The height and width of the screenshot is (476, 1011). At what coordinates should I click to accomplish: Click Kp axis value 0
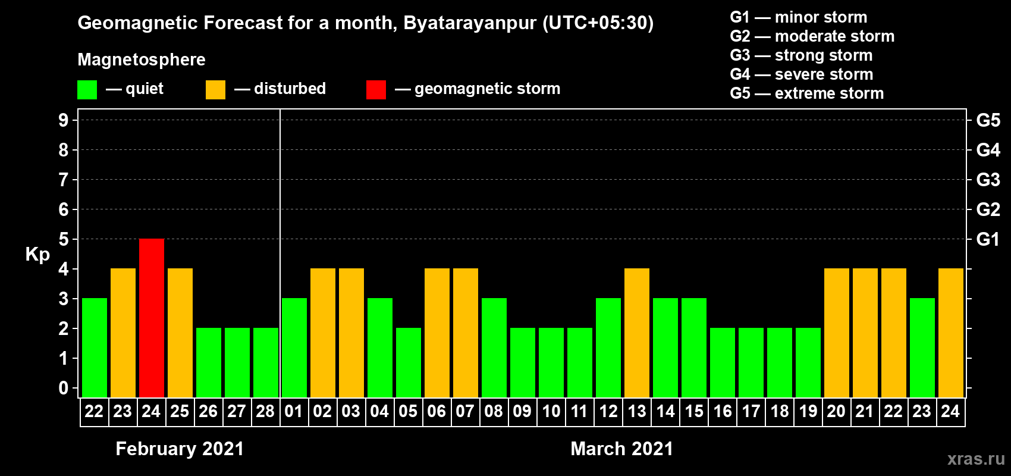64,388
